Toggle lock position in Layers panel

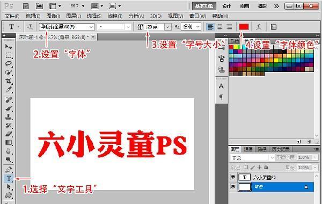[259, 167]
